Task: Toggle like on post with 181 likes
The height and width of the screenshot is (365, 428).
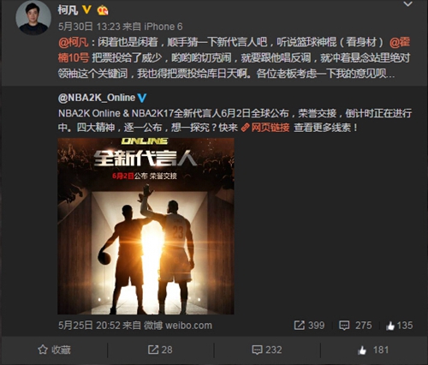Action: (x=373, y=350)
